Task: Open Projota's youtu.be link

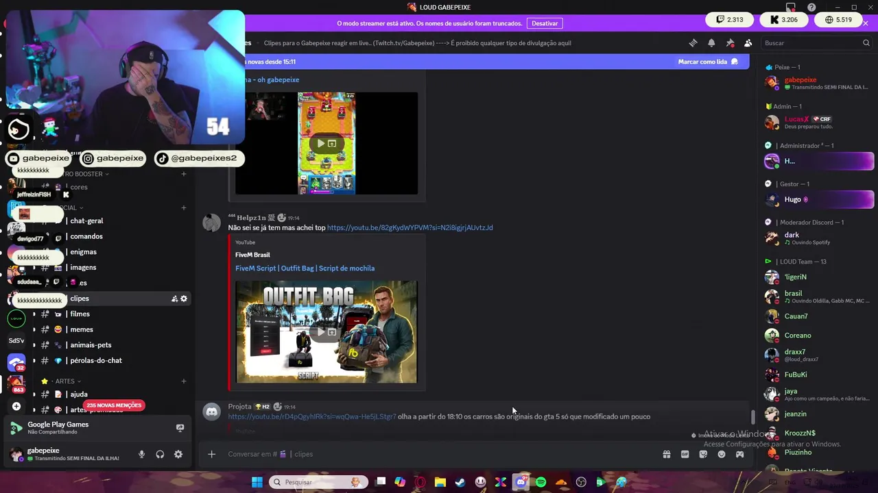Action: (x=312, y=416)
